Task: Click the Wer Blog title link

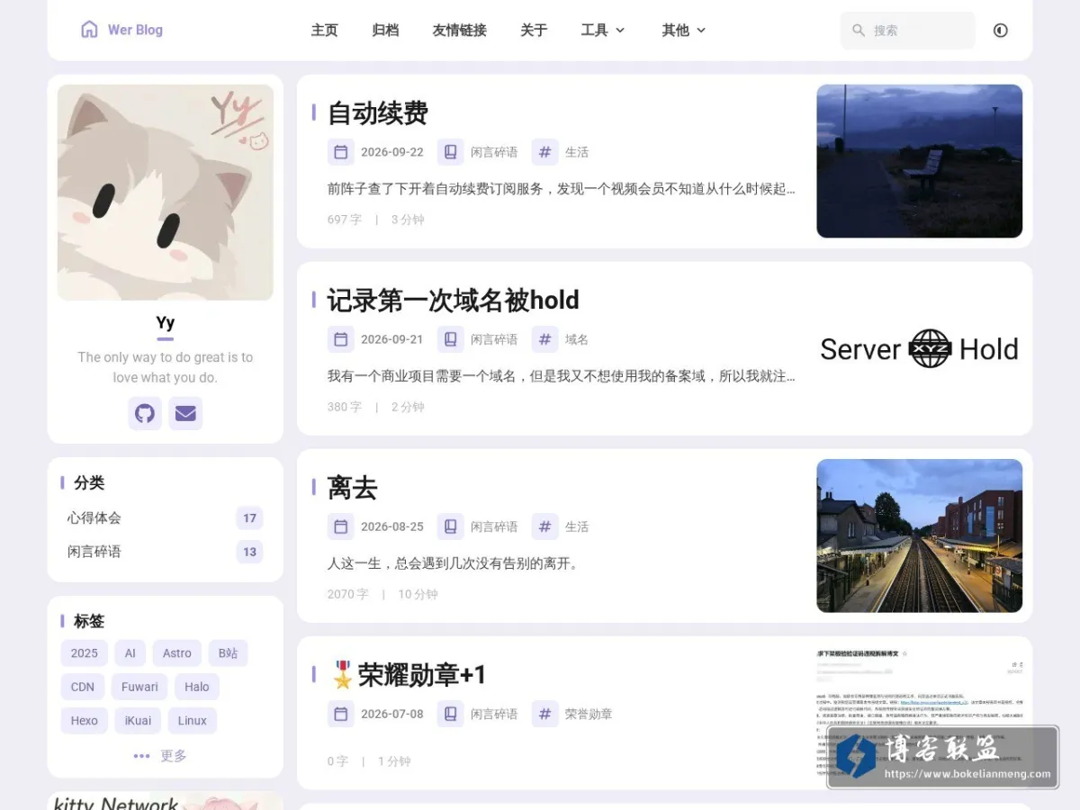Action: coord(135,30)
